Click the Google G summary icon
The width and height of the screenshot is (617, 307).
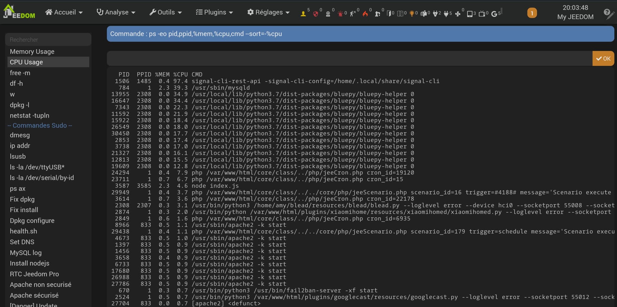494,14
